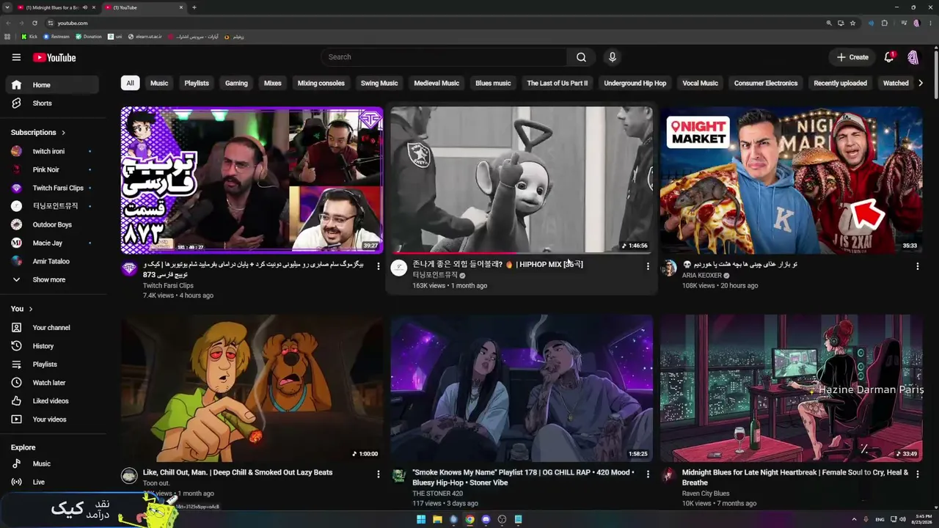Open the YouTube guide hamburger menu
This screenshot has height=528, width=939.
tap(16, 57)
